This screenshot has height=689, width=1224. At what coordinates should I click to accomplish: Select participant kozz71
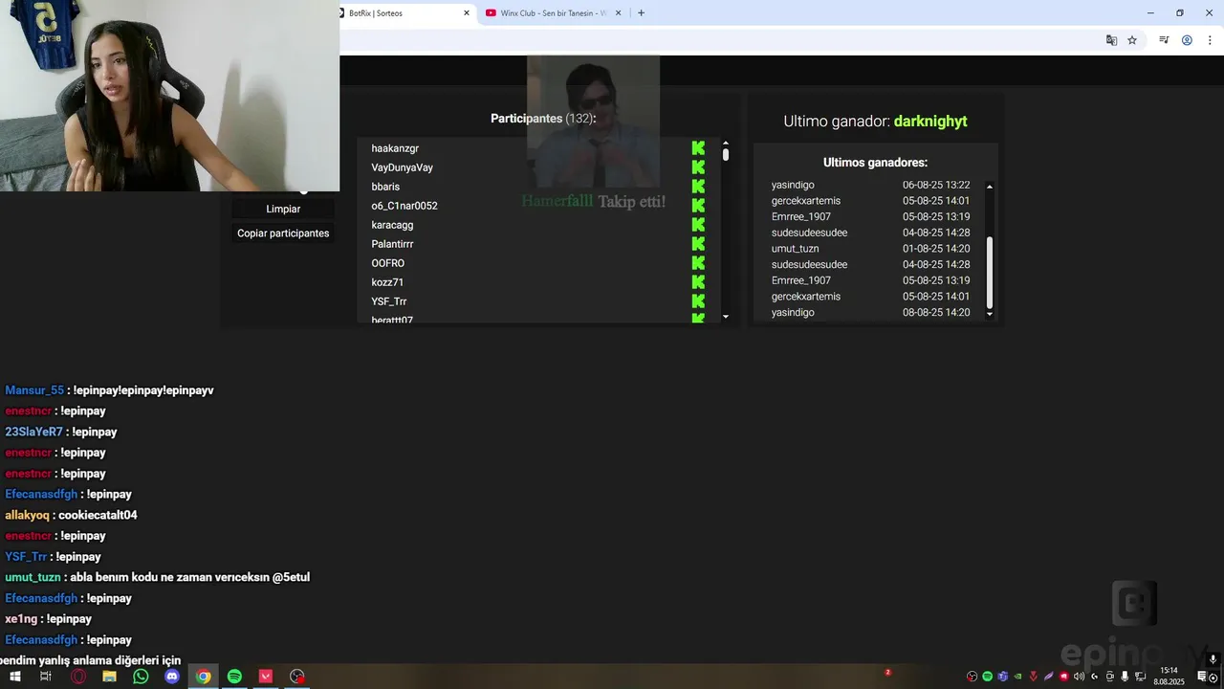387,282
